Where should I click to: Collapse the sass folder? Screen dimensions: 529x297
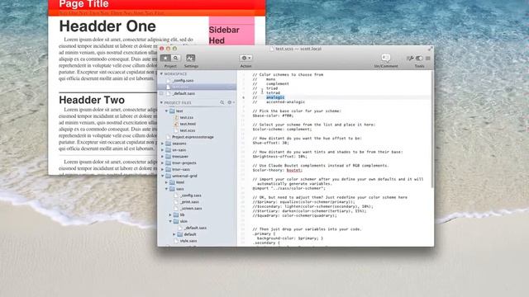(166, 189)
